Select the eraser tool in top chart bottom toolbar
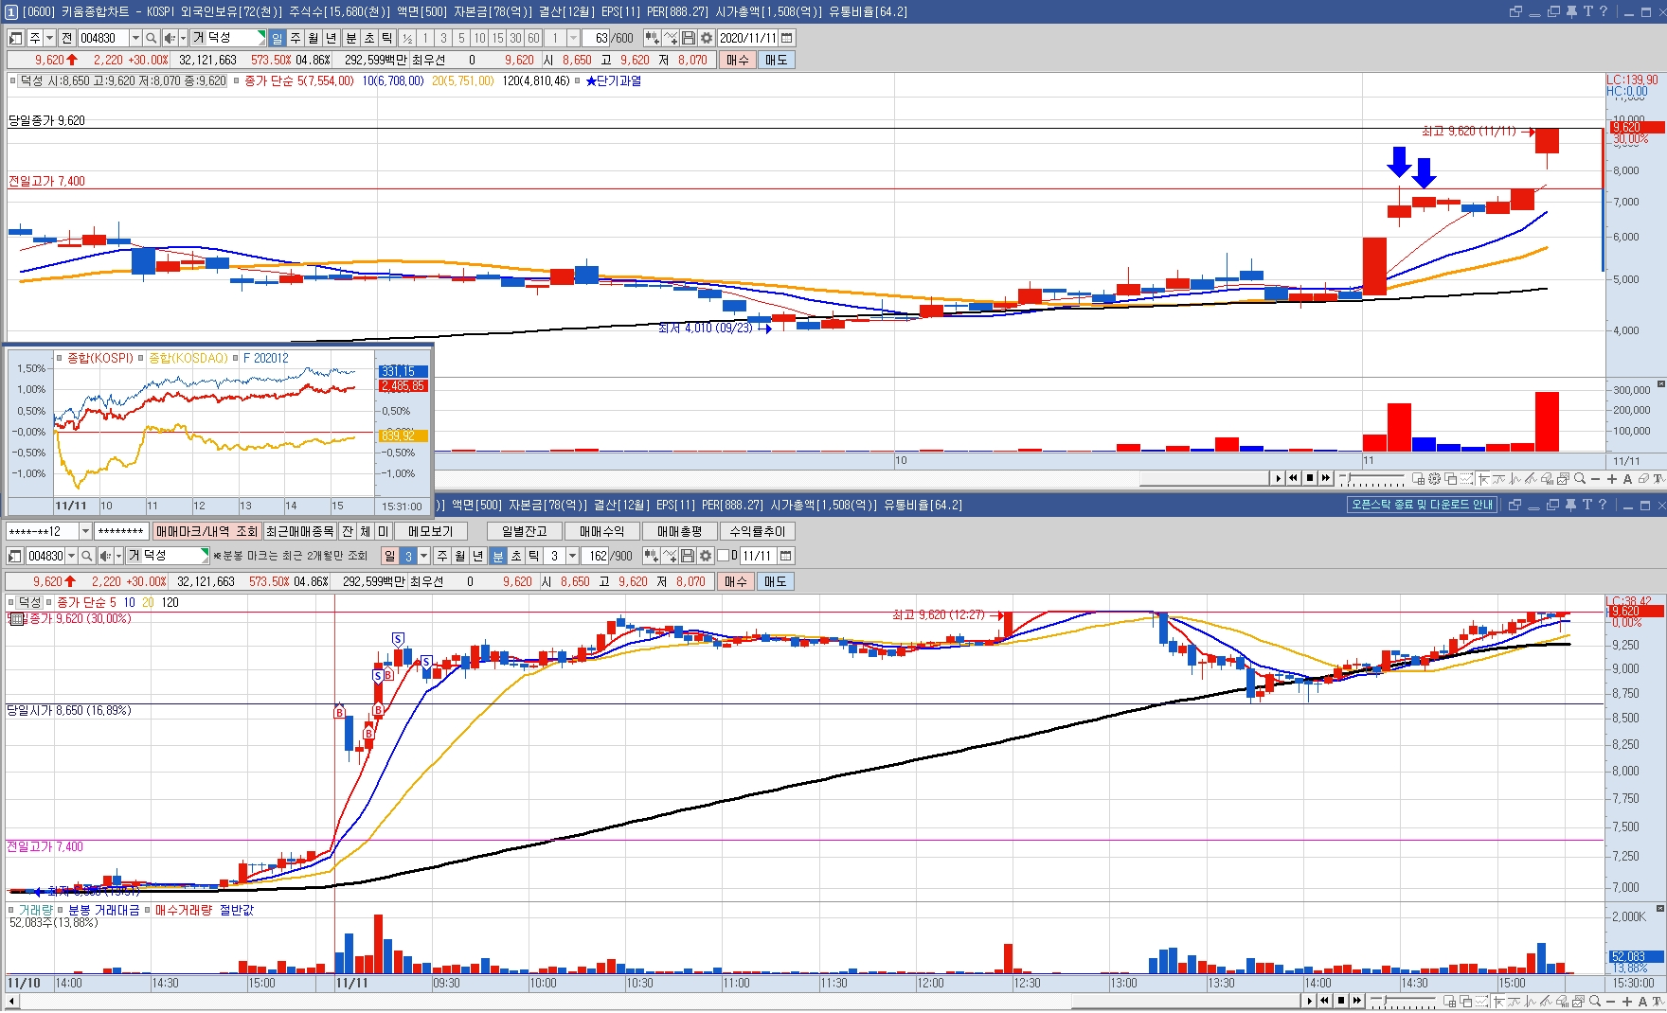Screen dimensions: 1667x1013 [1644, 479]
